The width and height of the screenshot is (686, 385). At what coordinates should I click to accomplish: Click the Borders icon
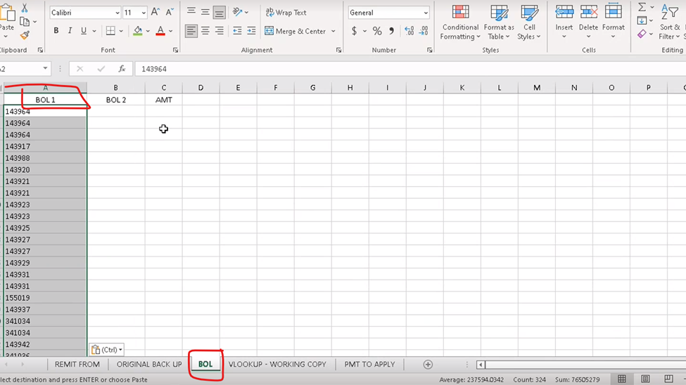110,31
